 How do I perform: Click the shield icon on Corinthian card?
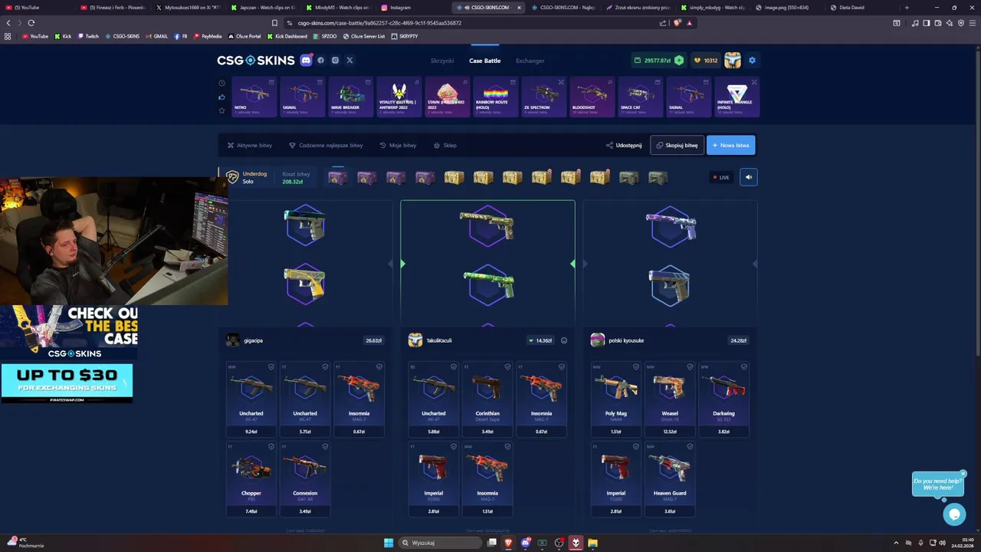pos(507,366)
